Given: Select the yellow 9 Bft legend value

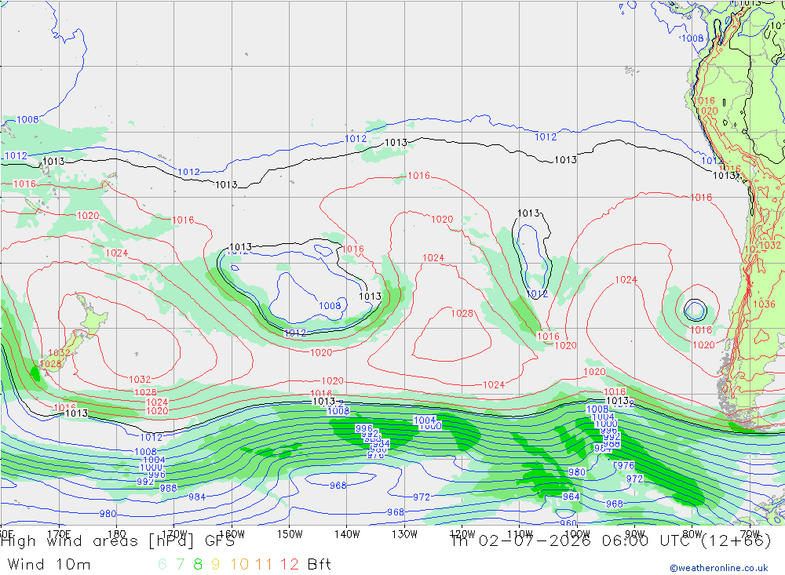Looking at the screenshot, I should pyautogui.click(x=215, y=565).
